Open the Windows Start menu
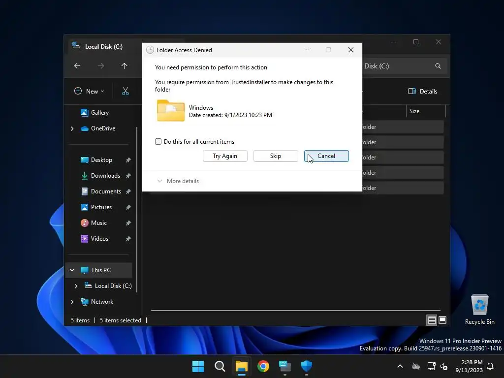 [198, 366]
